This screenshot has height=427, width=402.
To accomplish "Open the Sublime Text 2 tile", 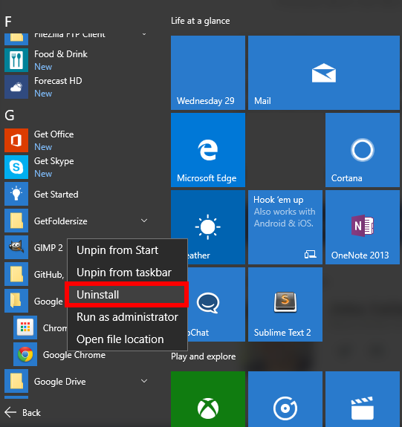I will point(285,304).
